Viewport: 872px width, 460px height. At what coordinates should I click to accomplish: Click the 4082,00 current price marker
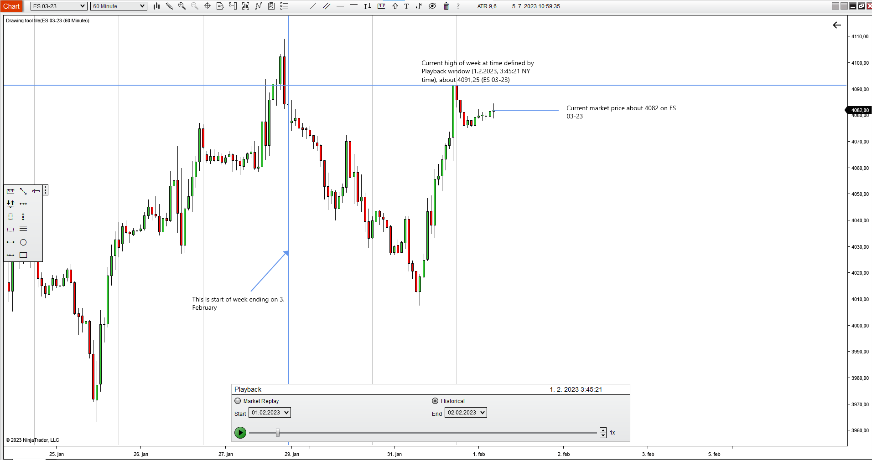pyautogui.click(x=859, y=110)
